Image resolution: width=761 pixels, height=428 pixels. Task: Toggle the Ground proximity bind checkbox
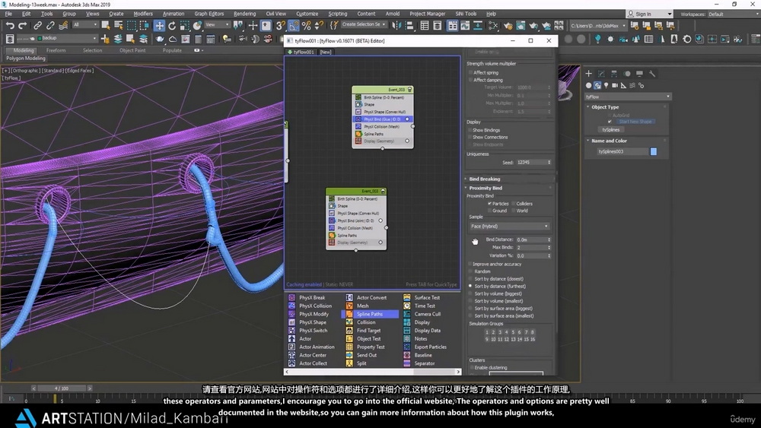coord(489,211)
